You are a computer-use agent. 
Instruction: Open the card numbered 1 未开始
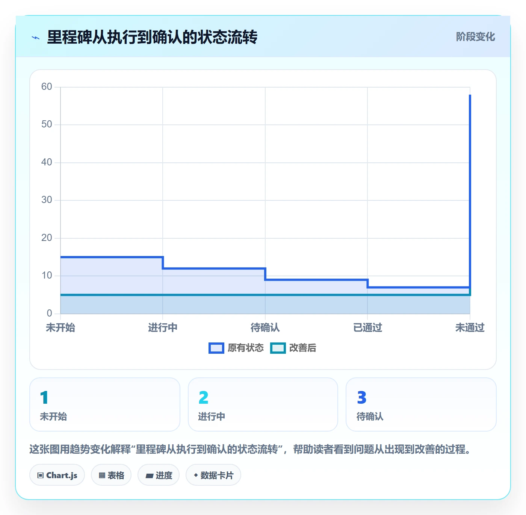click(x=105, y=404)
